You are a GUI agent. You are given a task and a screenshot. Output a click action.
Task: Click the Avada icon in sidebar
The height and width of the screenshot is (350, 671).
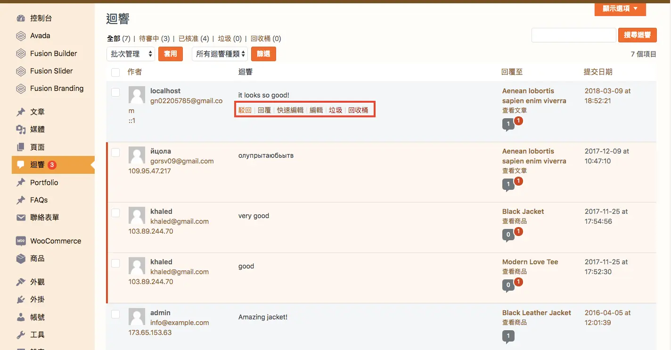coord(21,36)
